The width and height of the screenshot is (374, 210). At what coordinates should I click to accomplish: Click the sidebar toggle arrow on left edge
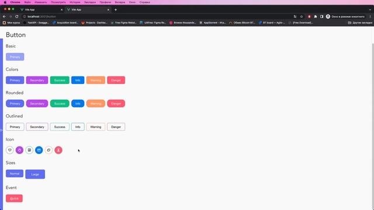click(x=1, y=130)
